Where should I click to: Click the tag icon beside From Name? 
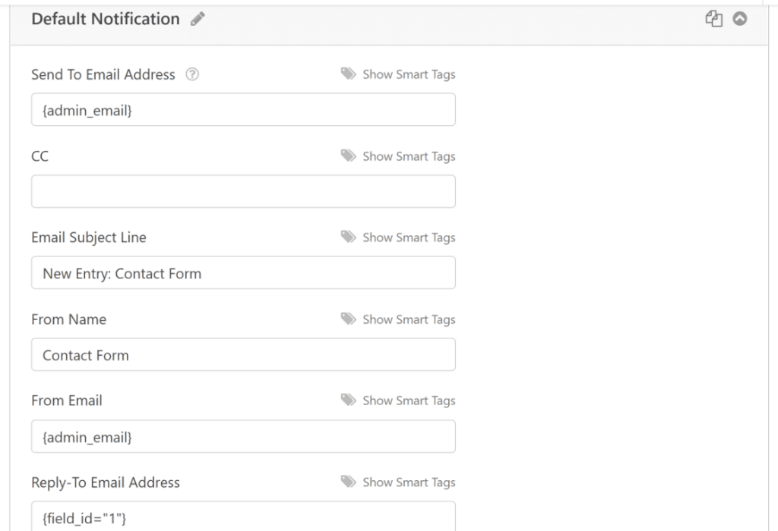(x=349, y=319)
